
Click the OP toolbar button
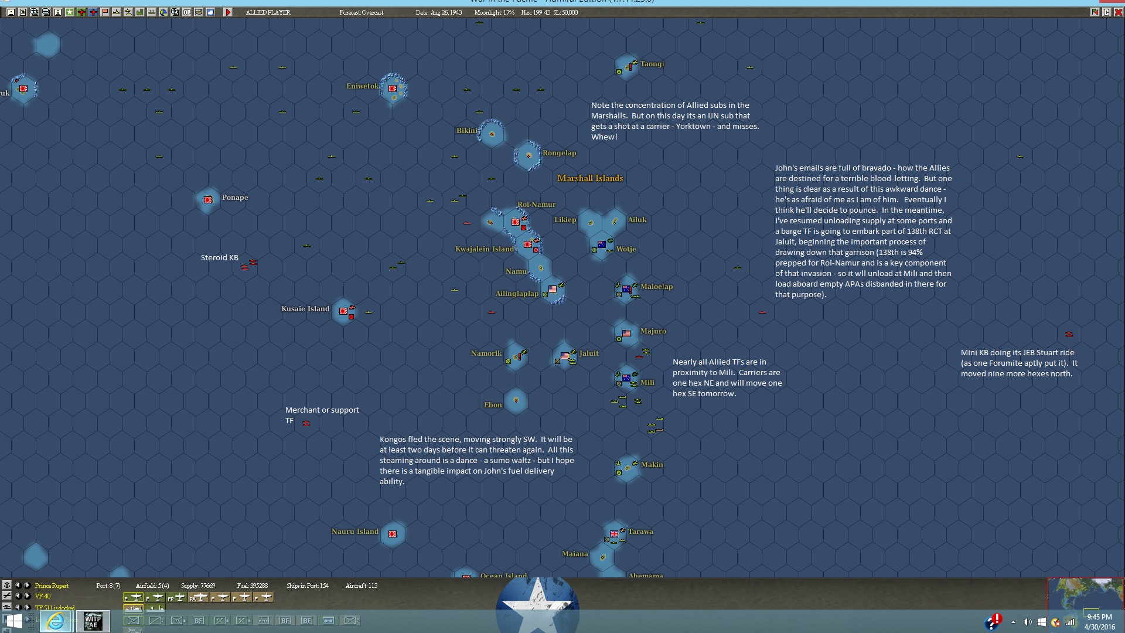click(187, 12)
